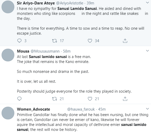Click Mousa's profile avatar
The height and width of the screenshot is (134, 151).
8,55
